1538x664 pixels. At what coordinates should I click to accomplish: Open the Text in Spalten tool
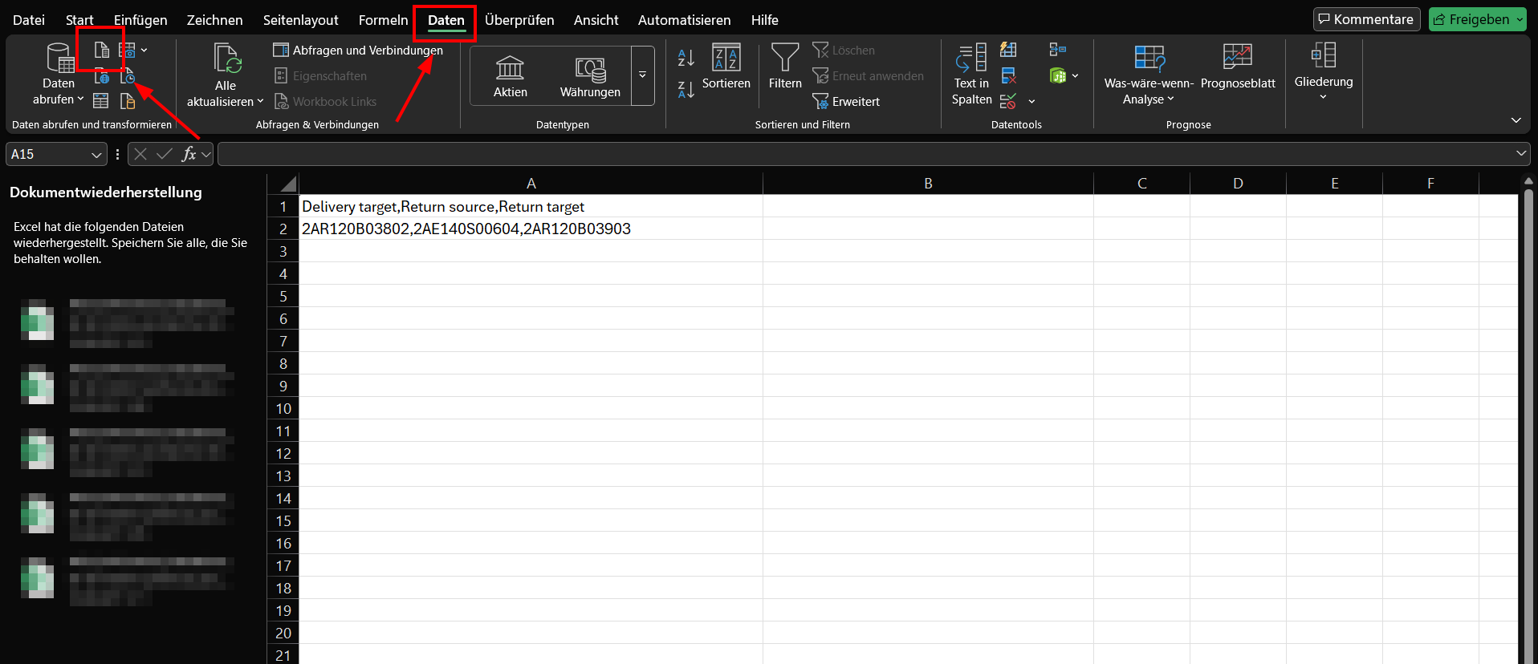(971, 75)
